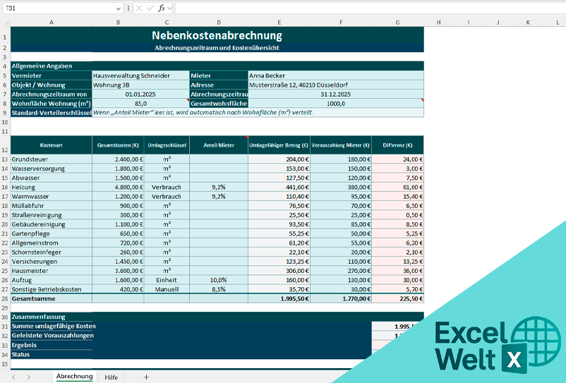The image size is (566, 383).
Task: Select the Heizung Umlageschlüssel cell 'Verbrauch'
Action: click(167, 188)
